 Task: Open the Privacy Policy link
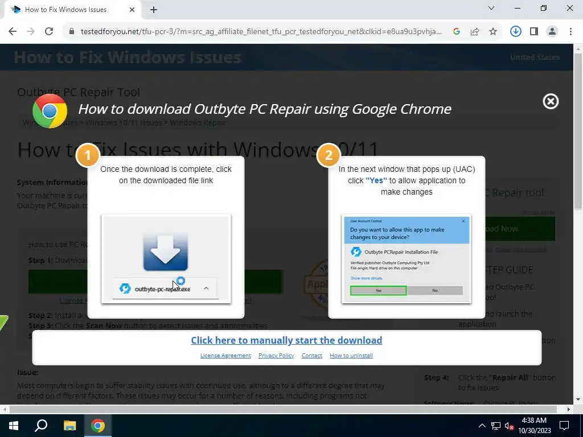pos(276,355)
